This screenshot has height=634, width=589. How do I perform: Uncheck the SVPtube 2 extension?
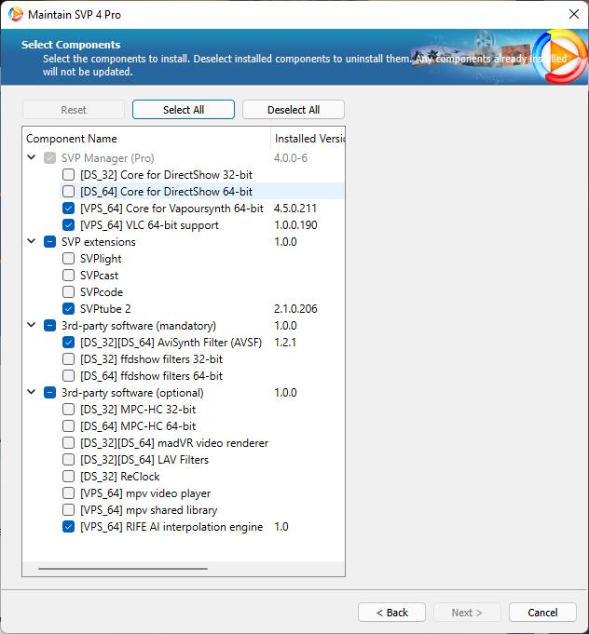[x=68, y=309]
